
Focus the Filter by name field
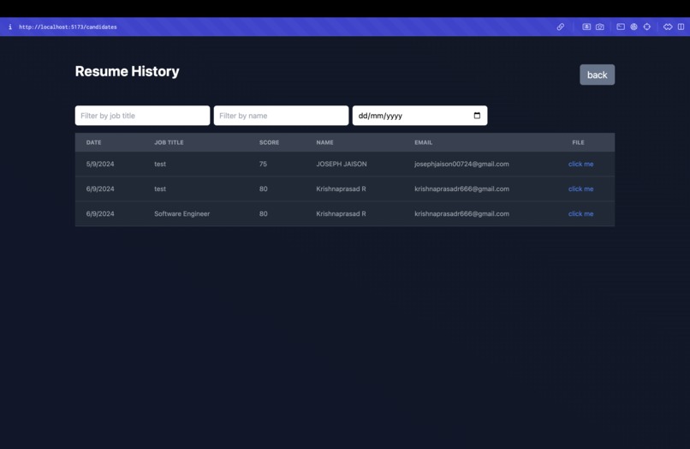281,116
